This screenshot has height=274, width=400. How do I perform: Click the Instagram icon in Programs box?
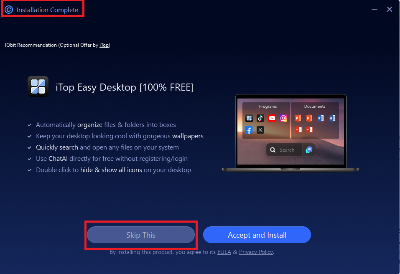[x=283, y=118]
